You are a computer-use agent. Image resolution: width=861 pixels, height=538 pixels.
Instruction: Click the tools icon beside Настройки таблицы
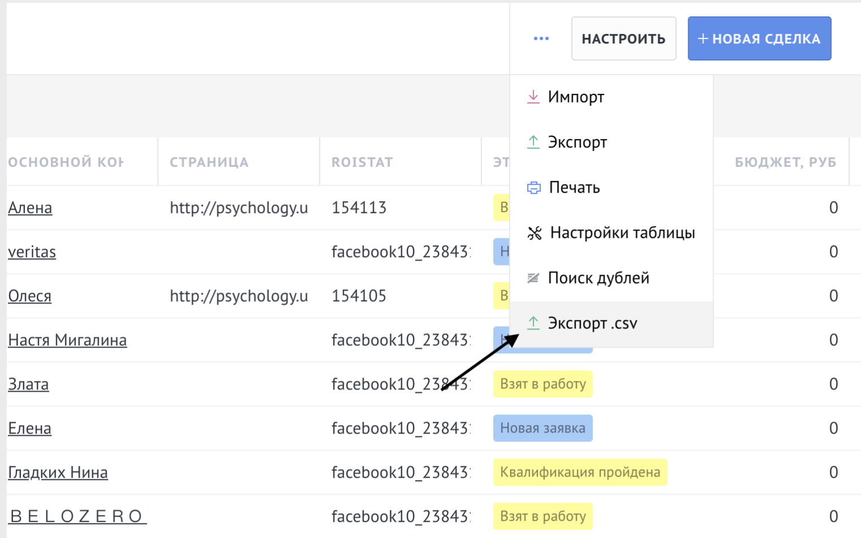(x=534, y=233)
